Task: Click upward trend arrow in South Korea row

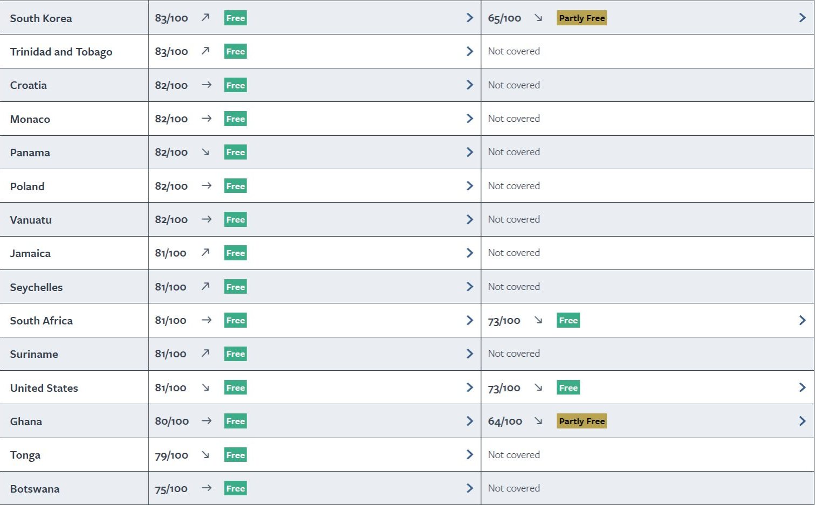Action: click(206, 18)
